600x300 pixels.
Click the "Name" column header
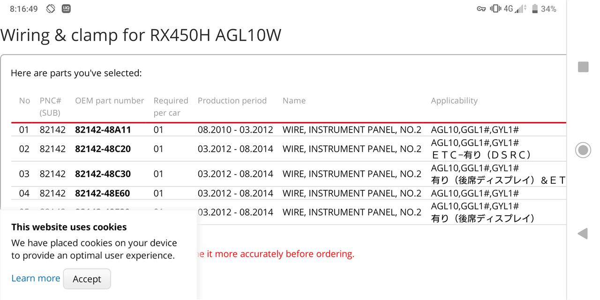point(294,101)
